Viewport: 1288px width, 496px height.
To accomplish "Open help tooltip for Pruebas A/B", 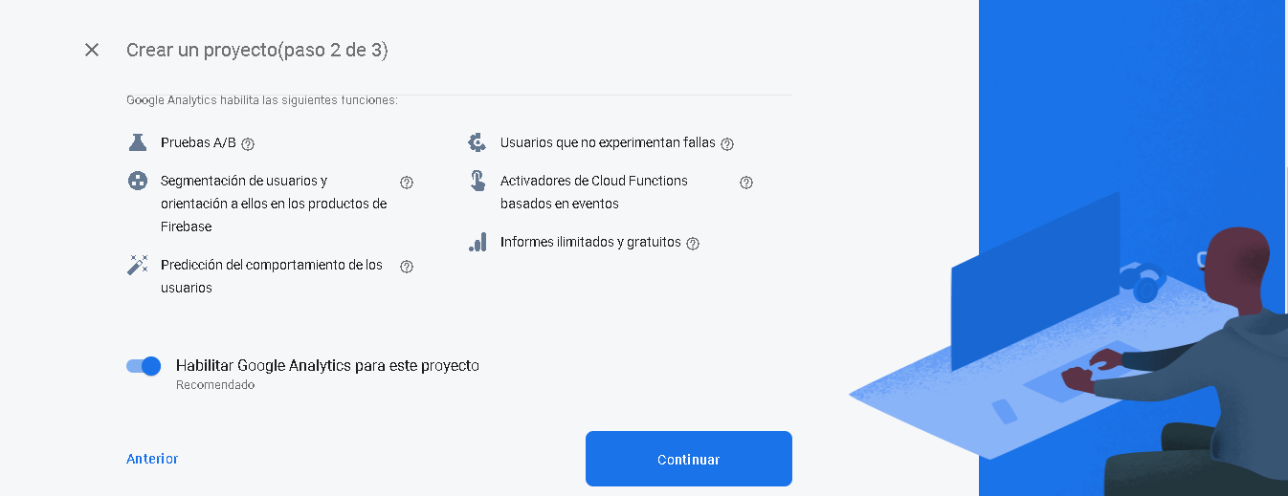I will 248,144.
